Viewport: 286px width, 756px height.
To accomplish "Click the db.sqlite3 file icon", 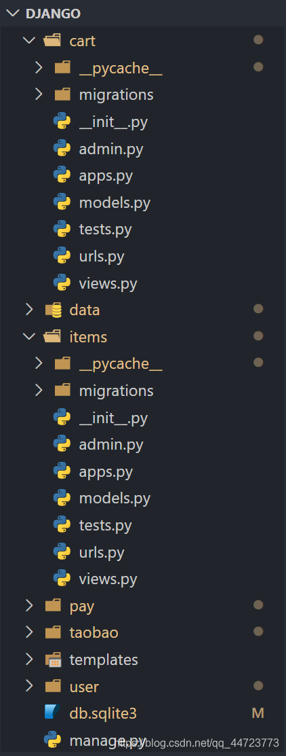I will click(x=53, y=713).
